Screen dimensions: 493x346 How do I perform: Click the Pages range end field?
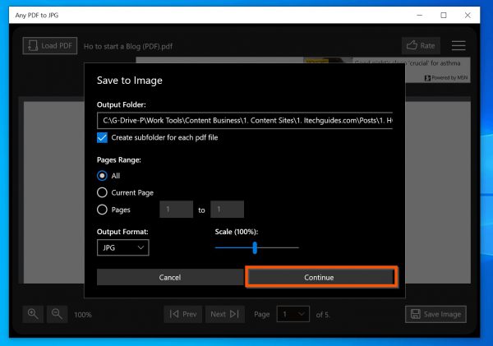point(227,210)
